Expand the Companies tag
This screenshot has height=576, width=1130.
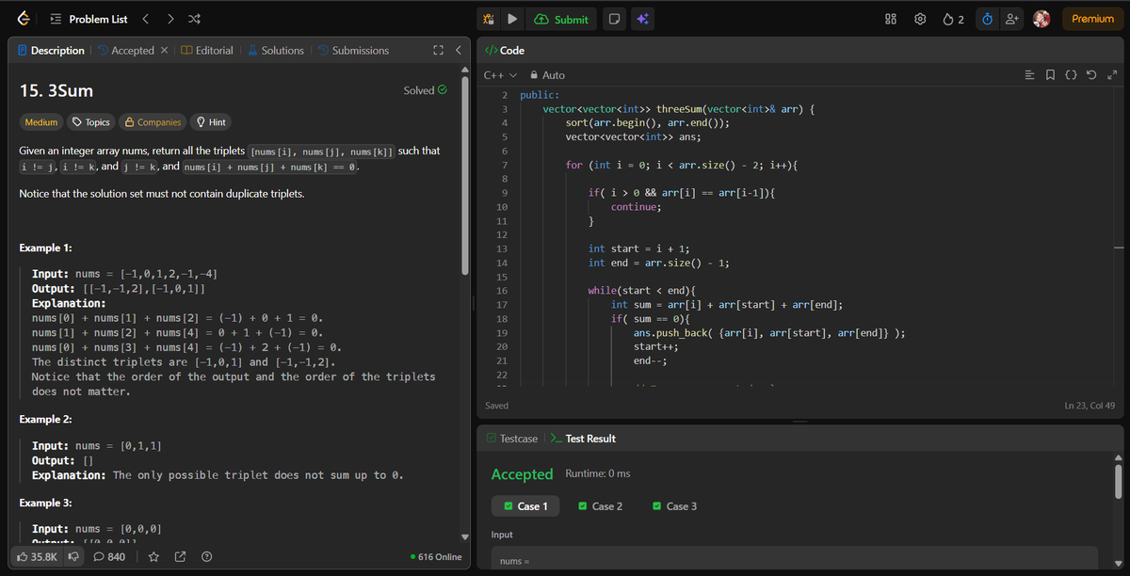[x=153, y=122]
